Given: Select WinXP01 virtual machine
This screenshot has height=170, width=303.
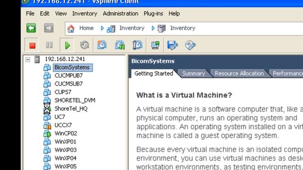Looking at the screenshot, I should click(65, 142).
